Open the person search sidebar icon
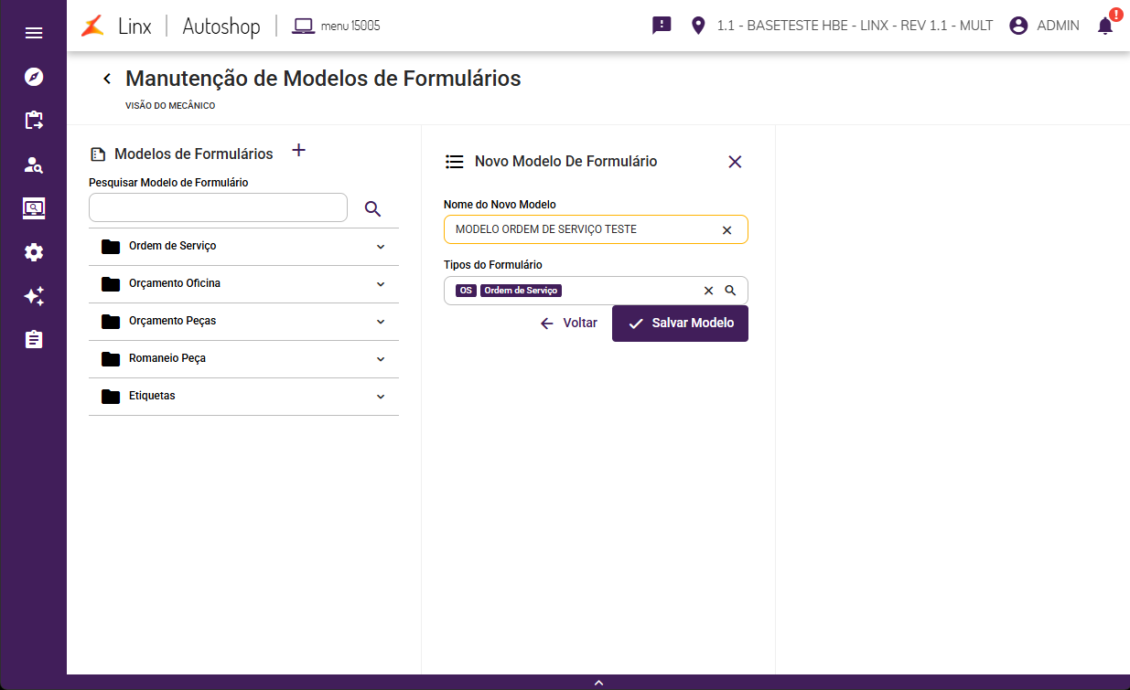The width and height of the screenshot is (1130, 690). pos(34,165)
